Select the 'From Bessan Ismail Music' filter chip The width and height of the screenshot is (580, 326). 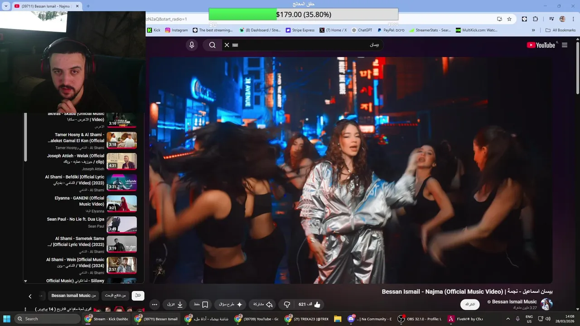pyautogui.click(x=73, y=296)
